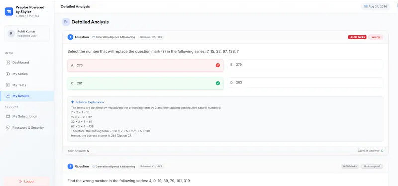
Task: Click the Aug 24, 2026 date pill
Action: click(x=376, y=7)
